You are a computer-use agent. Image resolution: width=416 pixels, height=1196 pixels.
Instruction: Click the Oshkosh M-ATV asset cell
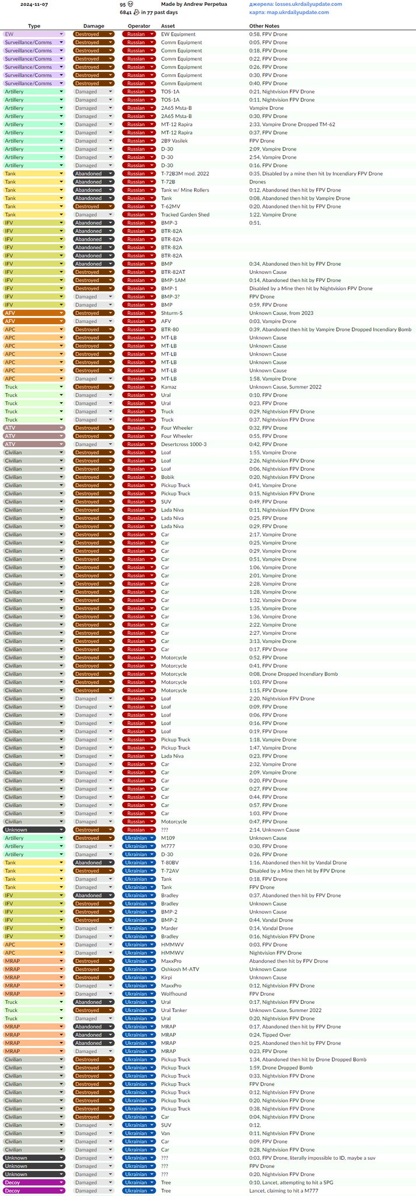pos(180,969)
